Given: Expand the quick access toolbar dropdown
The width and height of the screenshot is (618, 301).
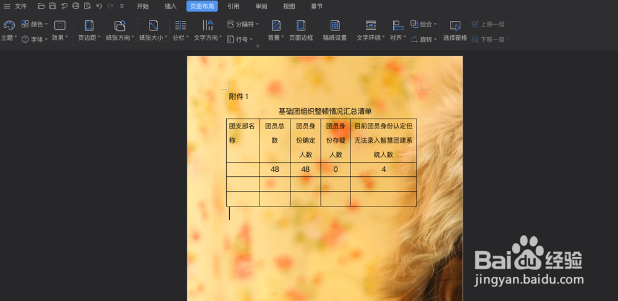Looking at the screenshot, I should pos(122,6).
